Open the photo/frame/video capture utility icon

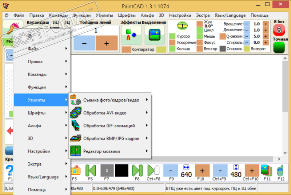pyautogui.click(x=76, y=100)
